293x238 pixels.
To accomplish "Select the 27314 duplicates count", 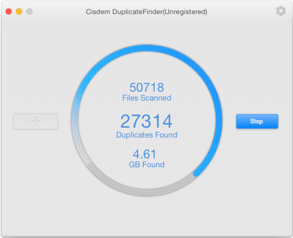I will tap(146, 121).
